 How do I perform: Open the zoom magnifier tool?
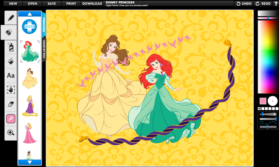(11, 133)
